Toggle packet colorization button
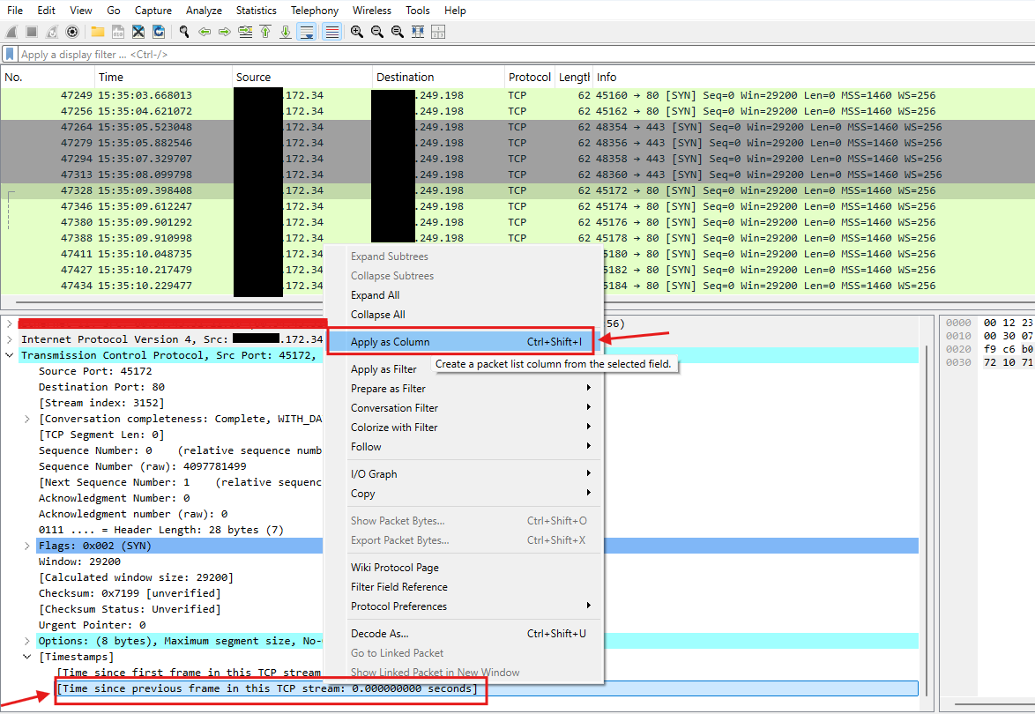Viewport: 1035px width, 714px height. (331, 32)
